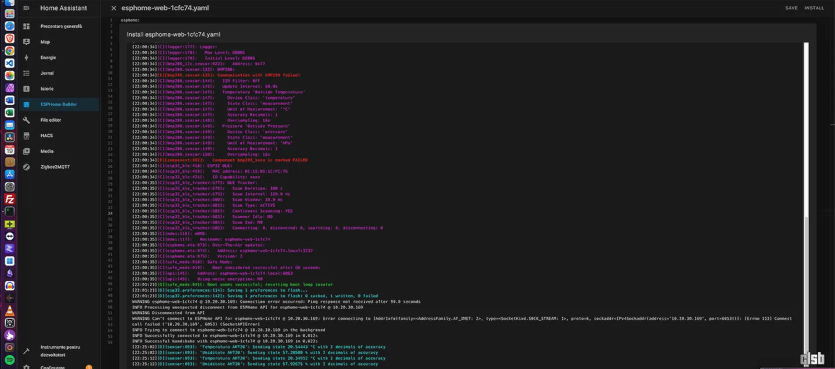Open Microsoft Word from the dock
This screenshot has width=835, height=369.
[9, 100]
